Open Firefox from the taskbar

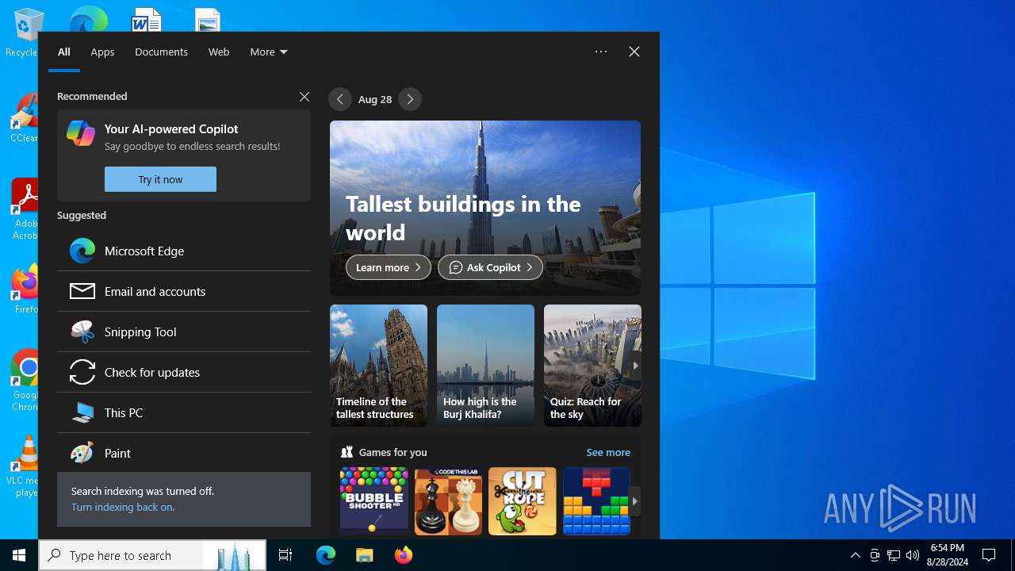pos(403,555)
